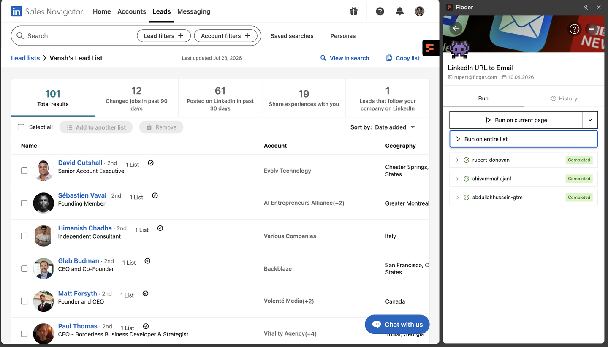
Task: Collapse Floqer panel with minus icon
Action: coord(592,29)
